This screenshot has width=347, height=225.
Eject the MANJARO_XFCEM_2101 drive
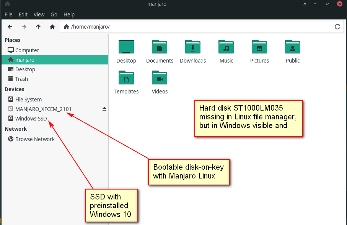coord(104,109)
